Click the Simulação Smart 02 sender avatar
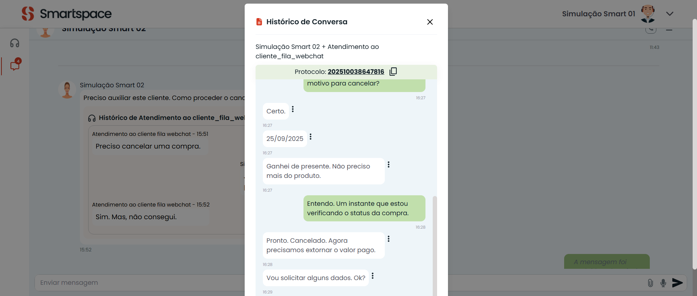Screen dimensions: 697x296 (67, 89)
